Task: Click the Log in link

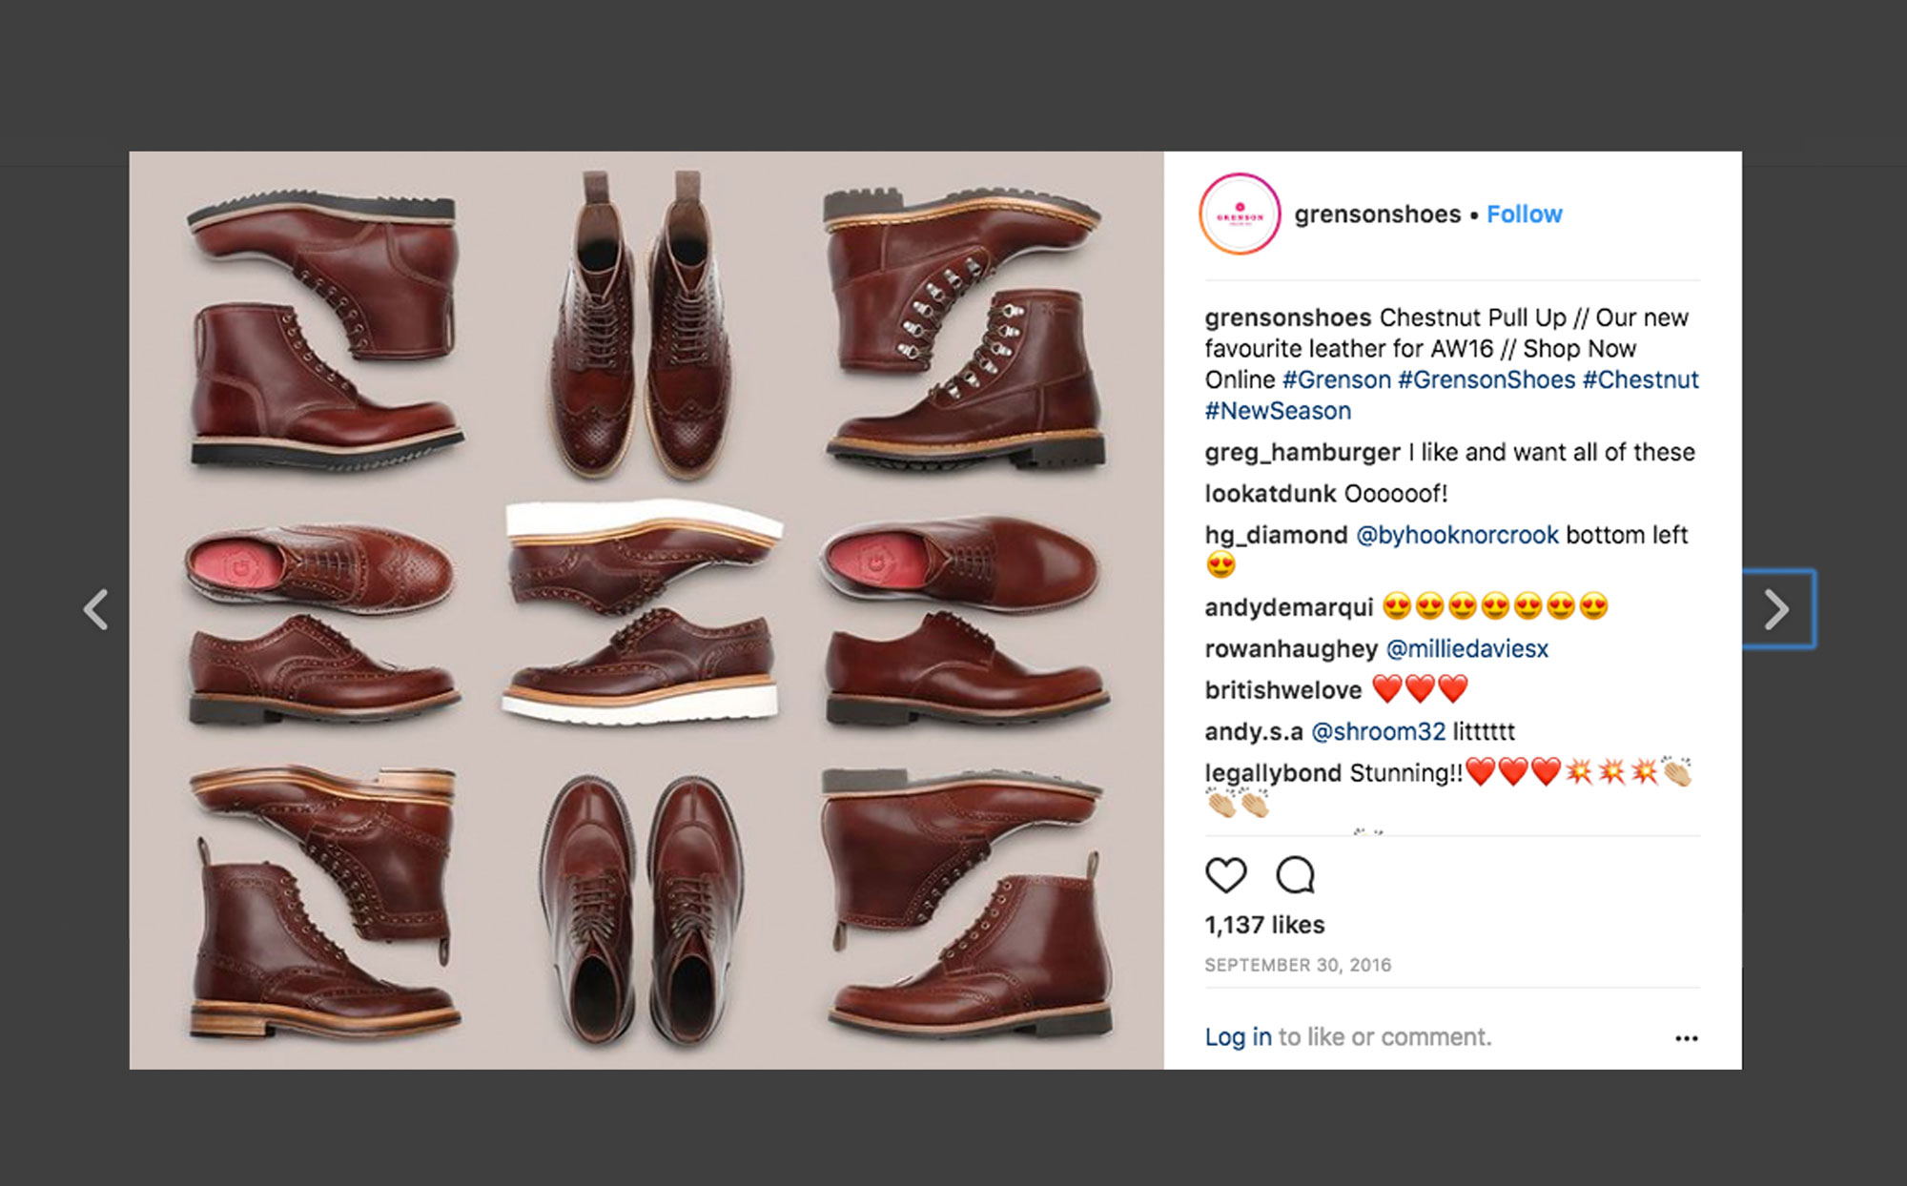Action: click(1238, 1037)
